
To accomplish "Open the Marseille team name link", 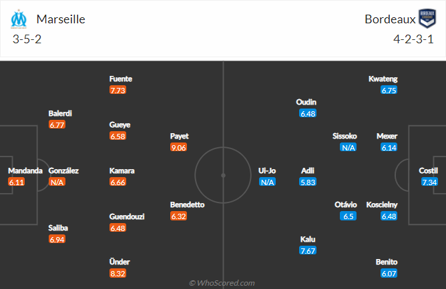I will point(61,19).
